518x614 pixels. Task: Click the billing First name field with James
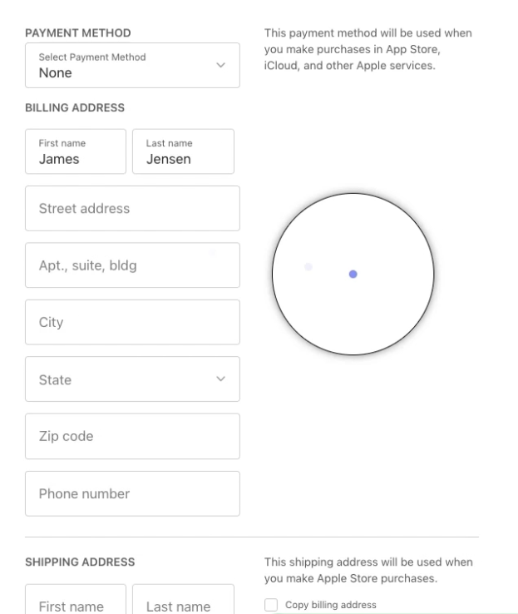76,151
